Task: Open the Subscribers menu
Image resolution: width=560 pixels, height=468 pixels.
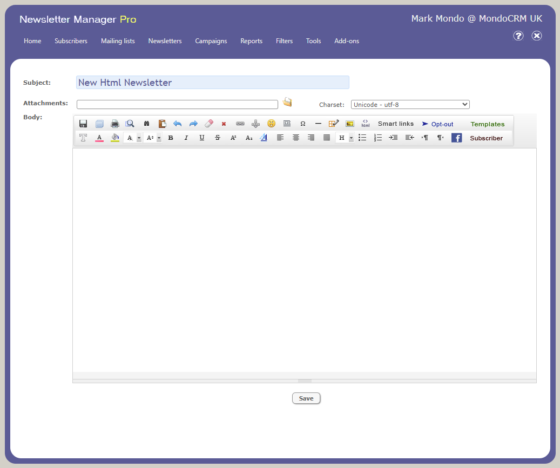Action: point(71,41)
